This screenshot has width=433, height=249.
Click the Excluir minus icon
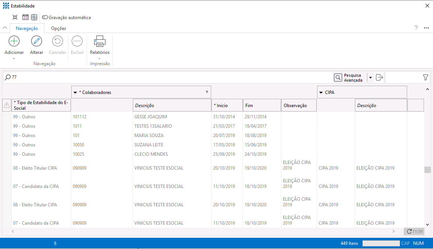coord(77,41)
